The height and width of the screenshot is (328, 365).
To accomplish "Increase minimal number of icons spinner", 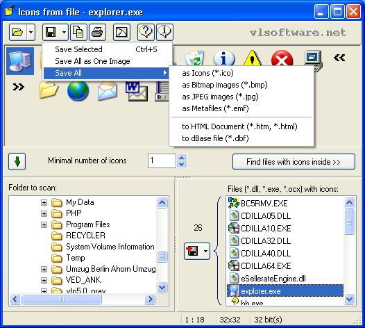I will (x=182, y=157).
